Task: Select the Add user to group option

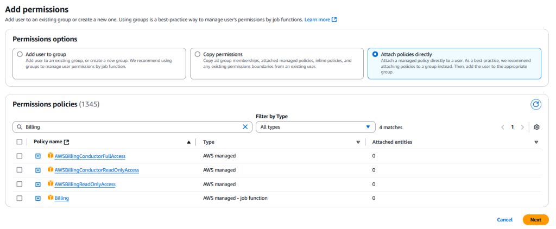Action: (x=20, y=55)
